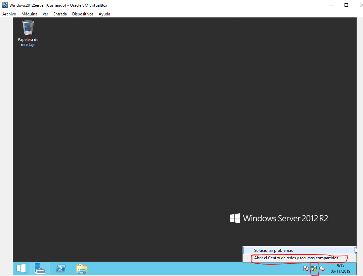This screenshot has height=276, width=363.
Task: Select Abrir el Centro de redes y recursos compartidos
Action: [299, 258]
